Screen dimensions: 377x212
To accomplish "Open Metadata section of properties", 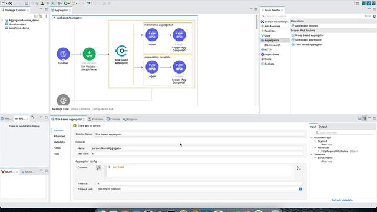I will click(x=59, y=142).
